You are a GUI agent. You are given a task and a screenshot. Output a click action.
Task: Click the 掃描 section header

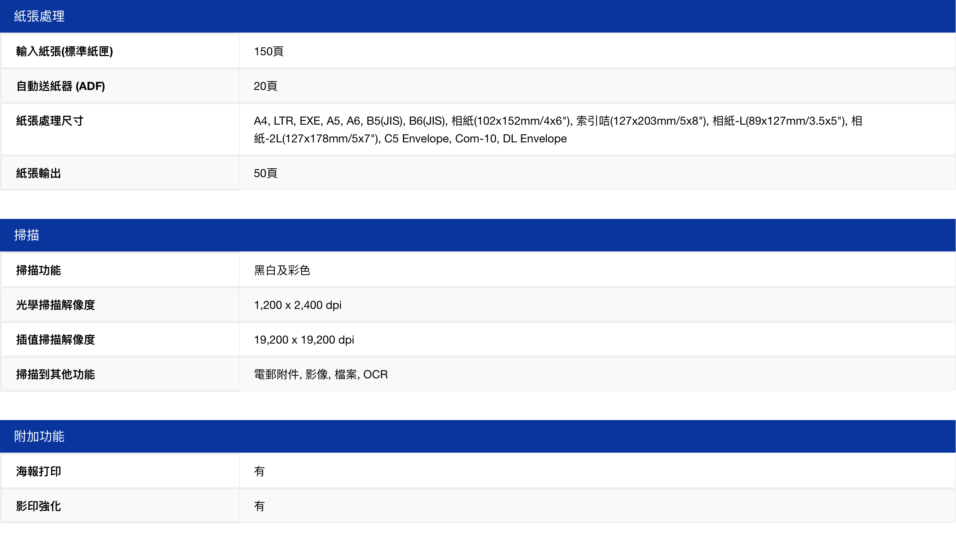(x=26, y=235)
